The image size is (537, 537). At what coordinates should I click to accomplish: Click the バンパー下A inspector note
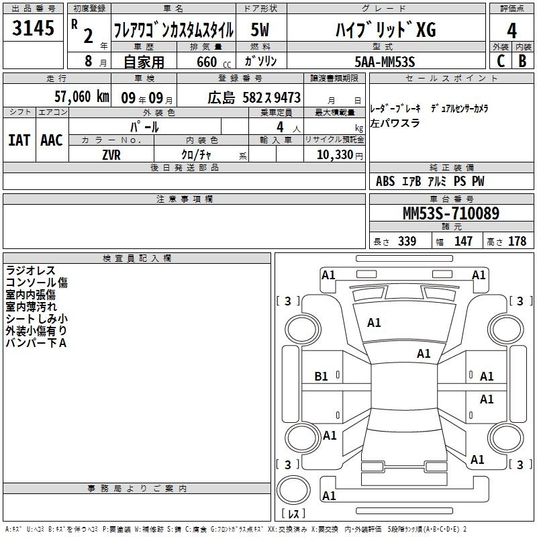point(36,343)
